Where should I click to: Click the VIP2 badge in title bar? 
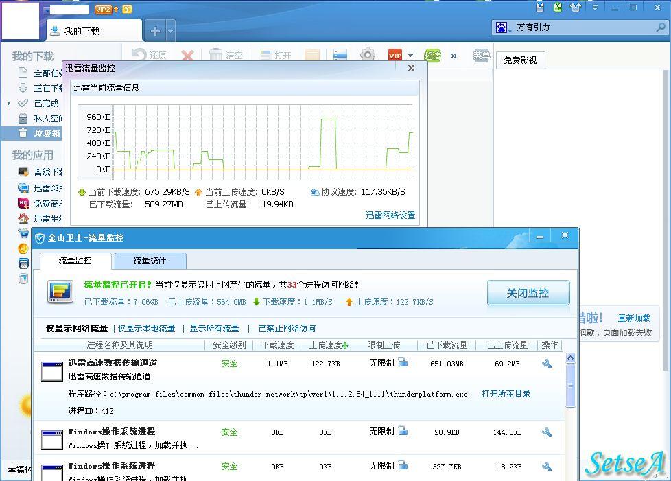[104, 9]
